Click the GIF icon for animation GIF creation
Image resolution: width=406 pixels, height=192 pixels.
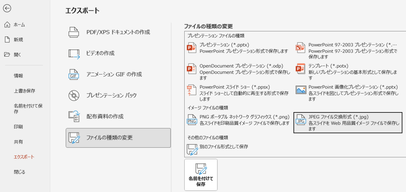click(x=74, y=74)
